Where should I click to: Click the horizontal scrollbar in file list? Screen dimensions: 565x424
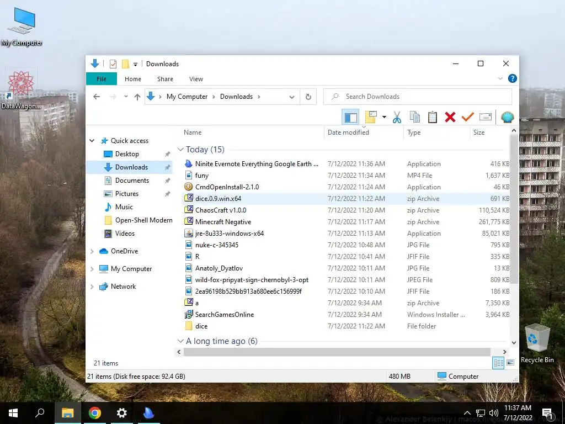337,352
